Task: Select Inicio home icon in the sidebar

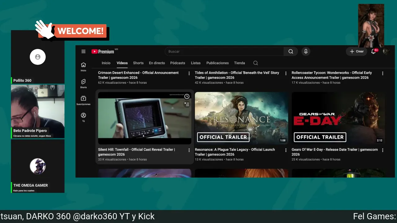Action: click(x=83, y=67)
